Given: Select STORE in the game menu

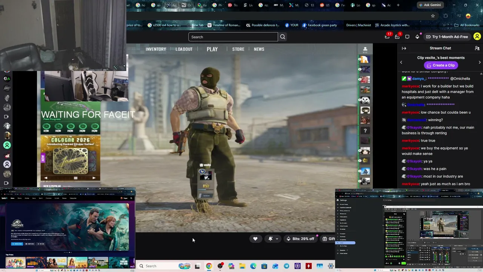Looking at the screenshot, I should pyautogui.click(x=238, y=49).
